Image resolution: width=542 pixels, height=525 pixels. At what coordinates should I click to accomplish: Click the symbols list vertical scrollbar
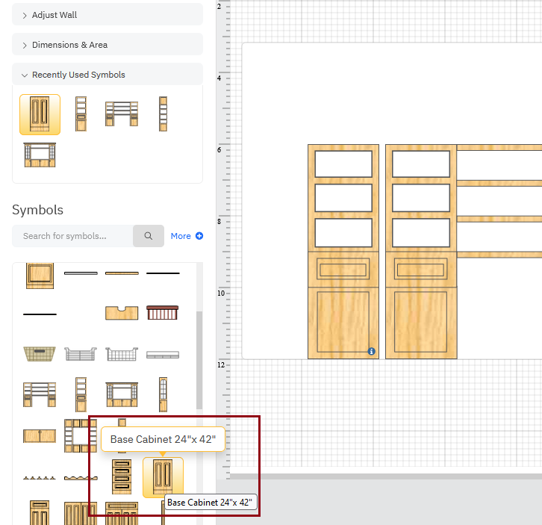tap(199, 358)
